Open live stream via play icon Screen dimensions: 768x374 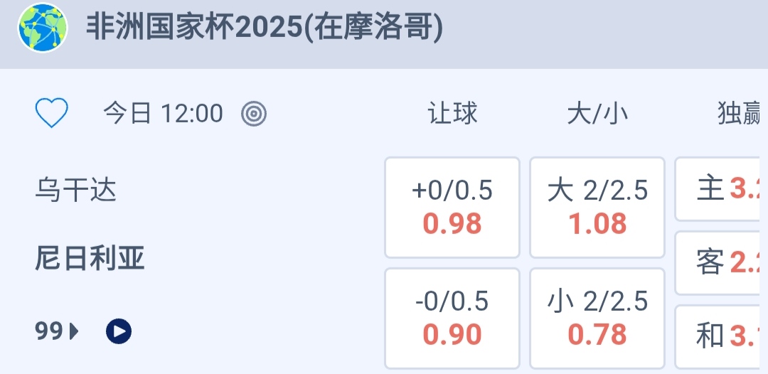(x=119, y=331)
